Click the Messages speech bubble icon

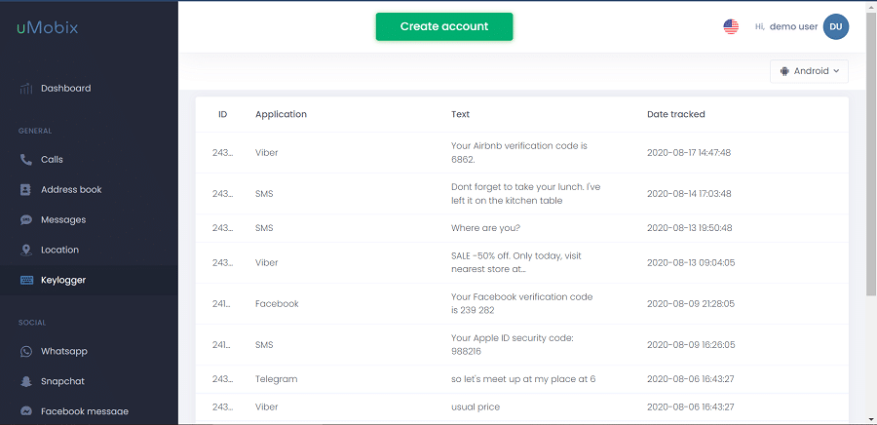pos(26,219)
